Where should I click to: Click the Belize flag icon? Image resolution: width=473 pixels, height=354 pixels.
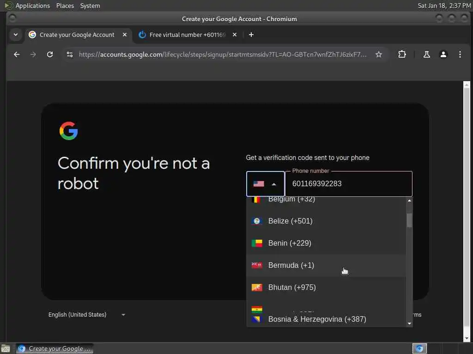click(x=257, y=221)
